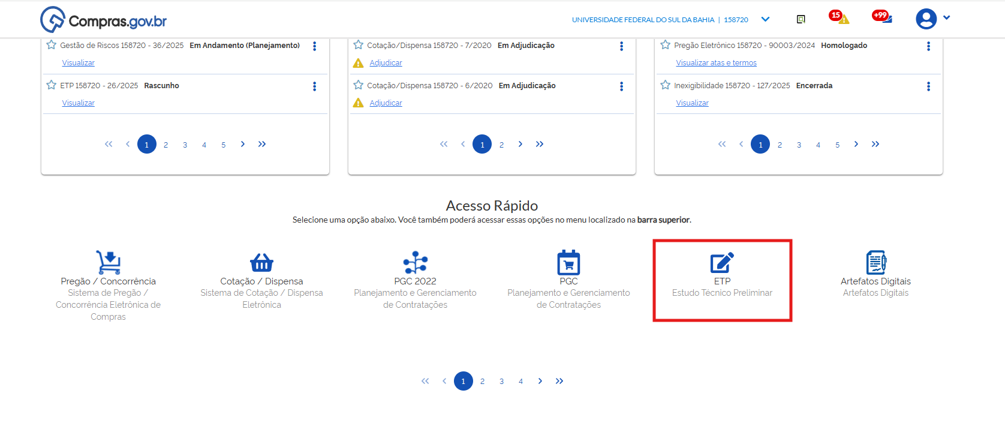Viewport: 1005px width, 447px height.
Task: Star Inexigibilidade 158720 - 127/2025 item
Action: (x=666, y=85)
